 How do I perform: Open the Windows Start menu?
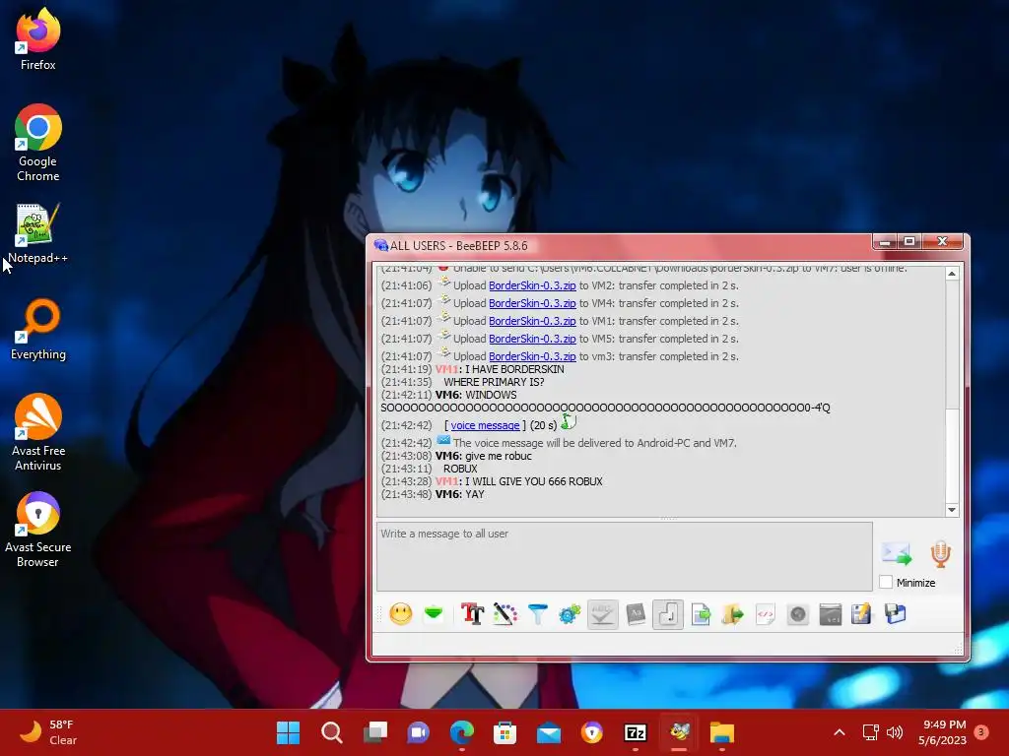pos(289,732)
